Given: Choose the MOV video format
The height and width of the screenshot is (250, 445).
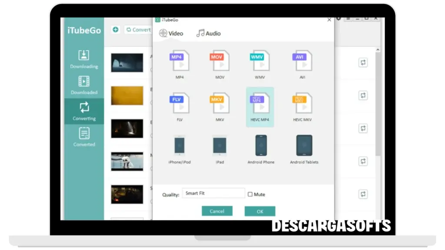Looking at the screenshot, I should [219, 61].
